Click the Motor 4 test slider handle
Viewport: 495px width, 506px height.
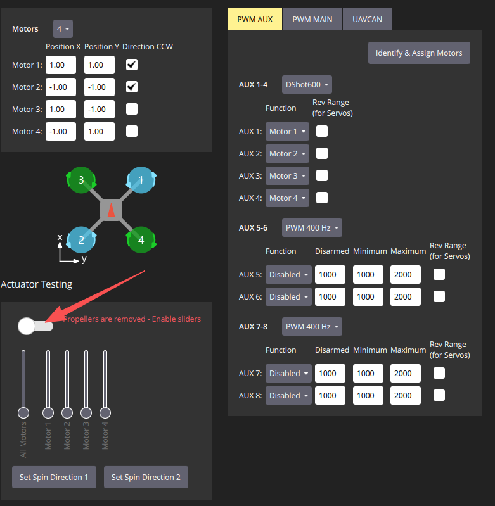click(x=105, y=413)
